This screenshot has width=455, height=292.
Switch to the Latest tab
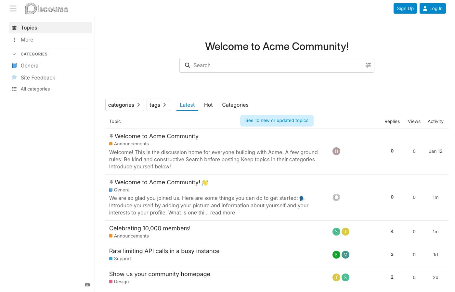click(x=187, y=105)
